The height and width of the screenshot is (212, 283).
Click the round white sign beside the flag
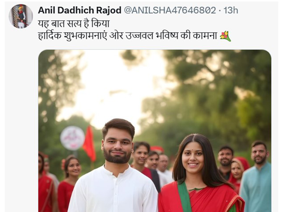72,138
